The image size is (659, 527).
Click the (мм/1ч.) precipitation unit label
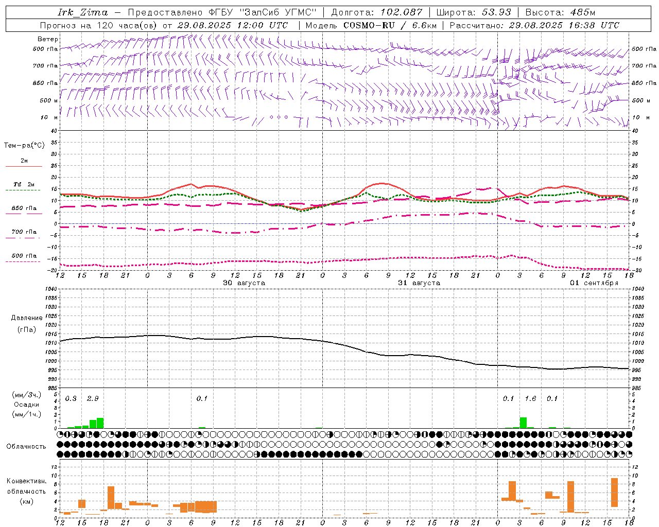tap(27, 414)
